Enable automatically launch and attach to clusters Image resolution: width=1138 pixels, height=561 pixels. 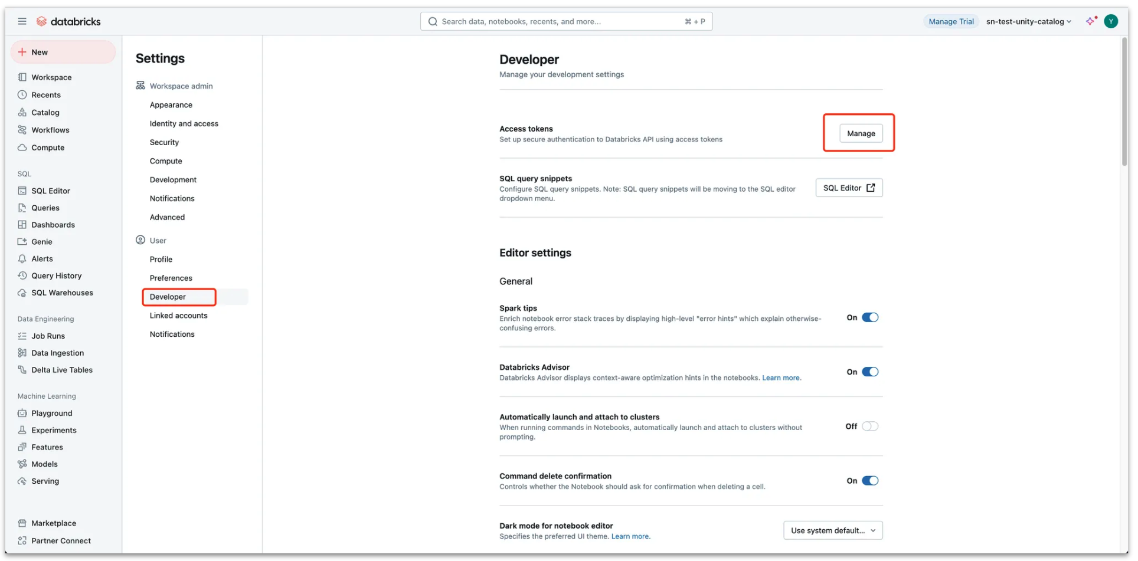[x=869, y=427]
